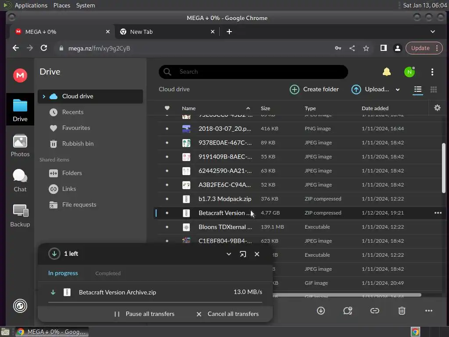449x337 pixels.
Task: Open Chrome profile icon
Action: click(x=397, y=48)
